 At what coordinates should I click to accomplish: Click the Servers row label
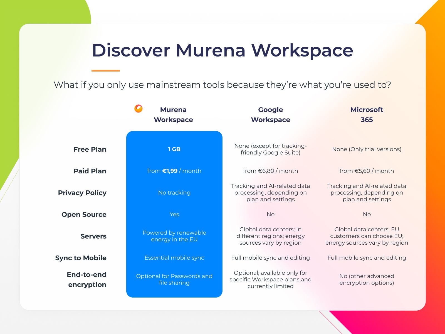tap(93, 236)
